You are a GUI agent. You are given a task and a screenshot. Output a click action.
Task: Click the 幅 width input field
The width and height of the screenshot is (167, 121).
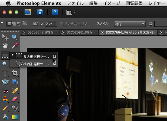(161, 24)
